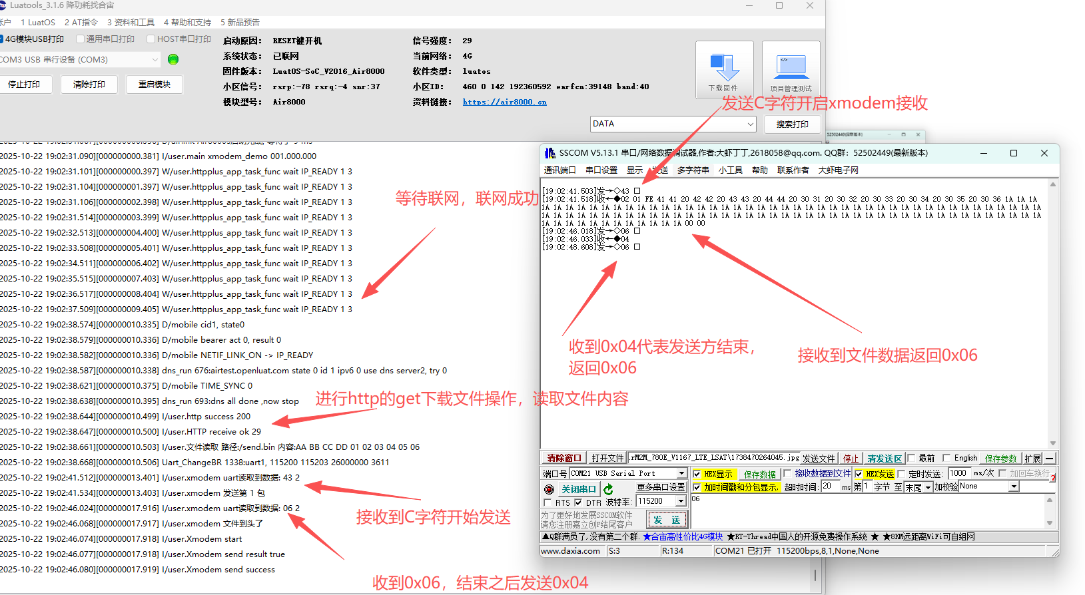Open the 2 AT指令 menu
Screen dimensions: 1085x595
81,22
